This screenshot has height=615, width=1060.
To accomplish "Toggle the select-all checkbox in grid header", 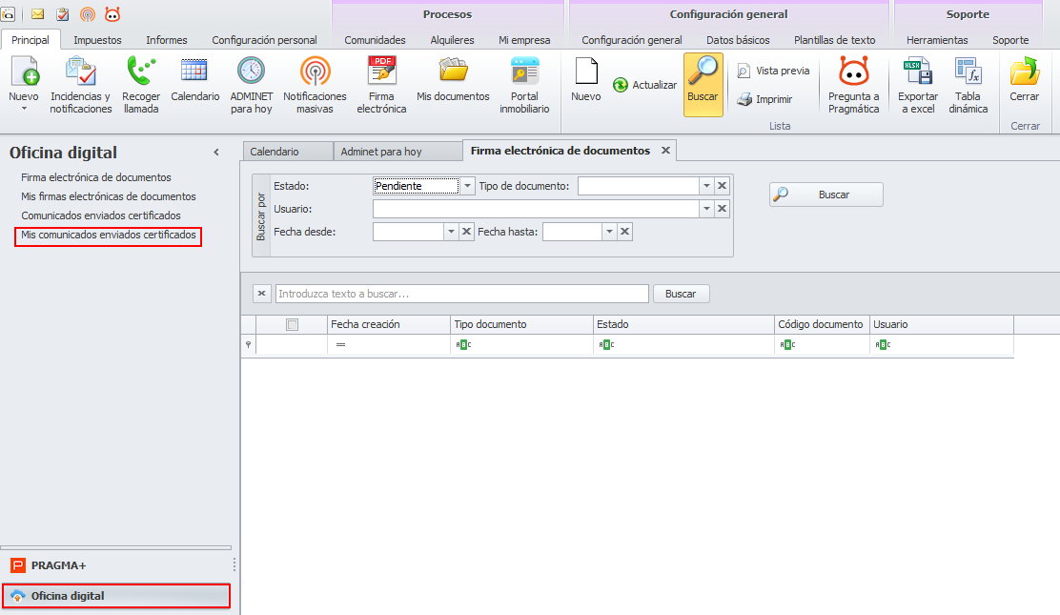I will click(293, 324).
